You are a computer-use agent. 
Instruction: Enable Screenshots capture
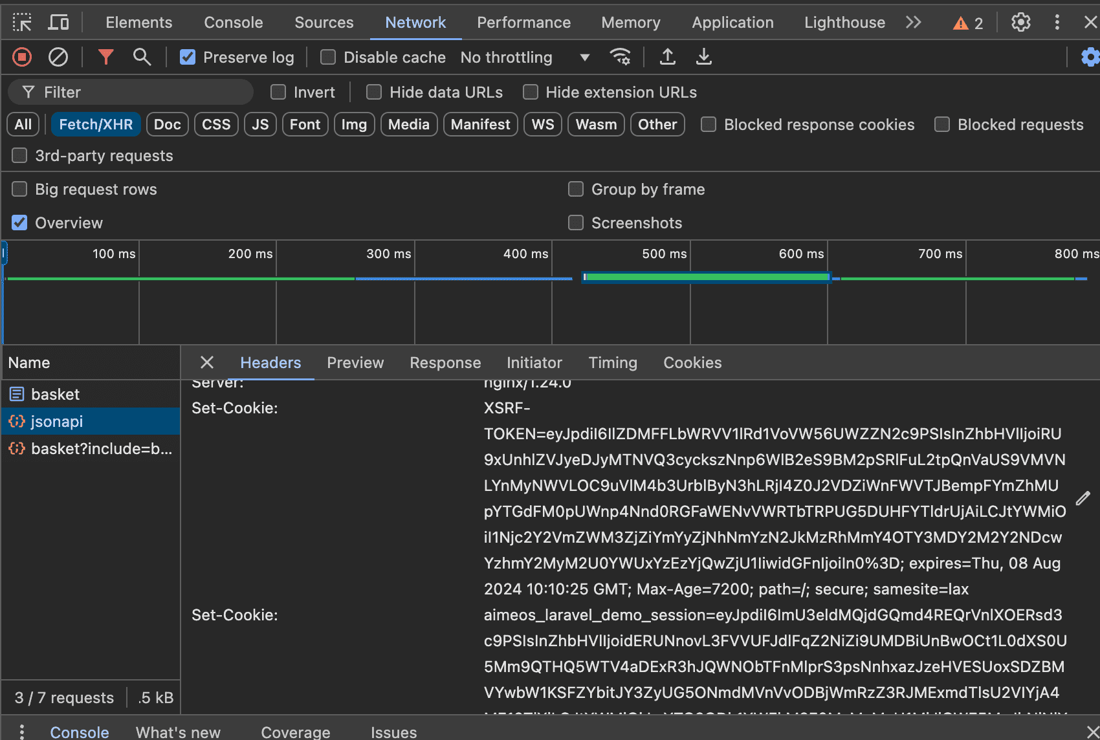(x=576, y=223)
